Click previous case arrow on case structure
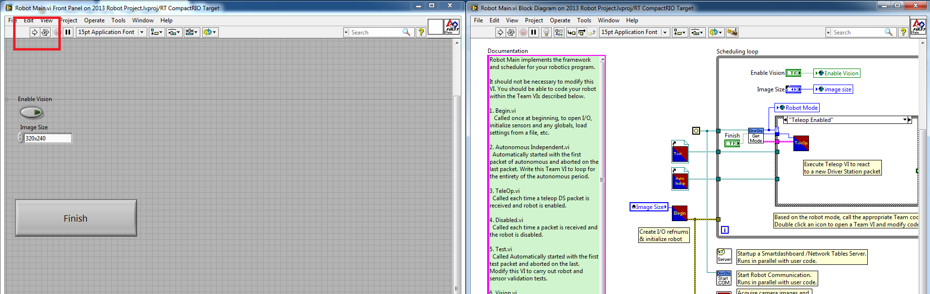This screenshot has width=930, height=294. click(785, 120)
